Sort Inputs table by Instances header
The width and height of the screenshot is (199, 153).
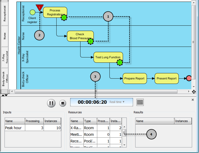coord(52,121)
